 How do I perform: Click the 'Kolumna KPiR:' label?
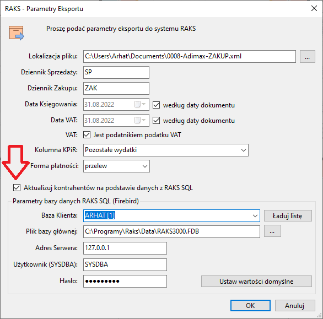(56, 150)
